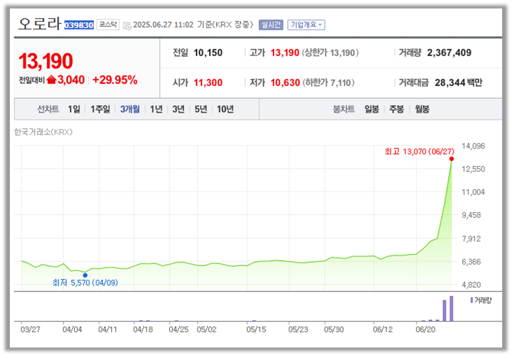The height and width of the screenshot is (356, 512).
Task: Switch to the 주봉 candle chart
Action: 397,109
